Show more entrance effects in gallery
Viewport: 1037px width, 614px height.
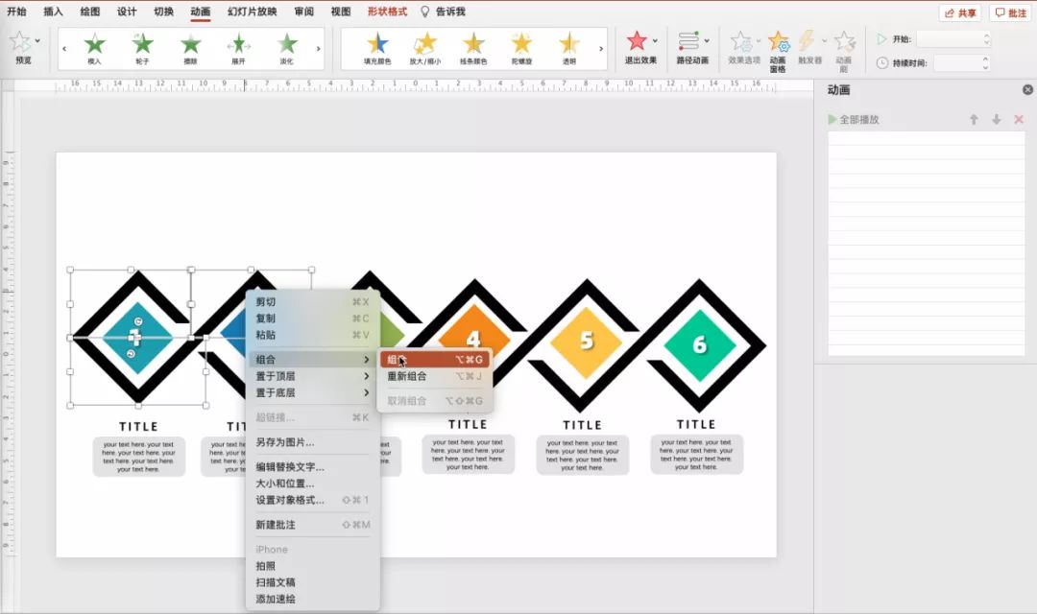coord(318,48)
